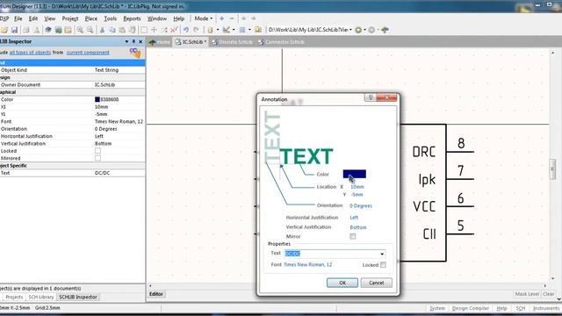Pin the SCHLIB Inspector panel
Viewport: 562px width, 316px height.
click(x=133, y=41)
